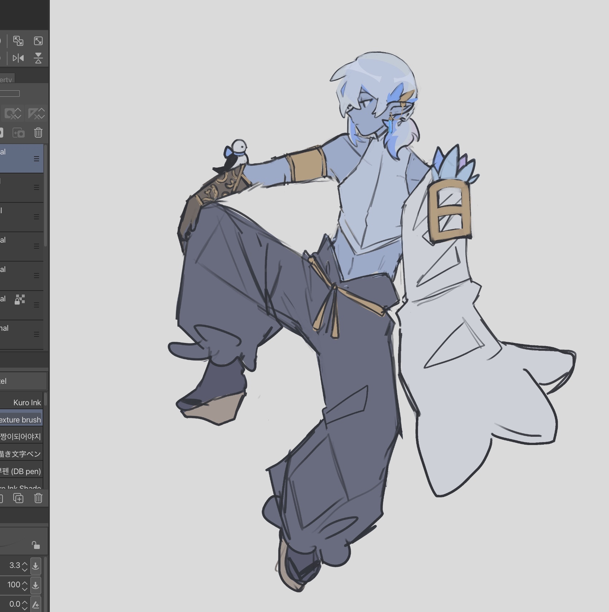Click the flip horizontal icon
609x612 pixels.
[x=18, y=58]
